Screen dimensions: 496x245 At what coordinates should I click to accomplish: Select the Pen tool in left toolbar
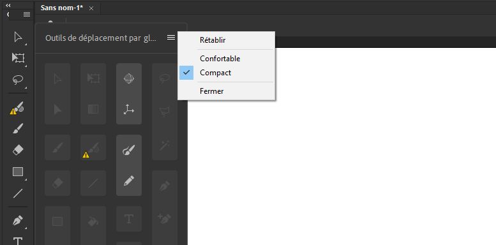pos(18,220)
